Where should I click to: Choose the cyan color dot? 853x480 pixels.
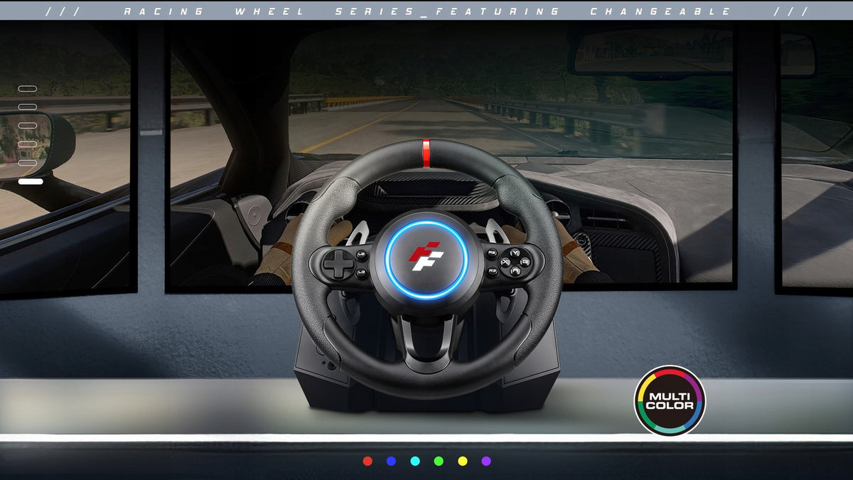click(415, 461)
